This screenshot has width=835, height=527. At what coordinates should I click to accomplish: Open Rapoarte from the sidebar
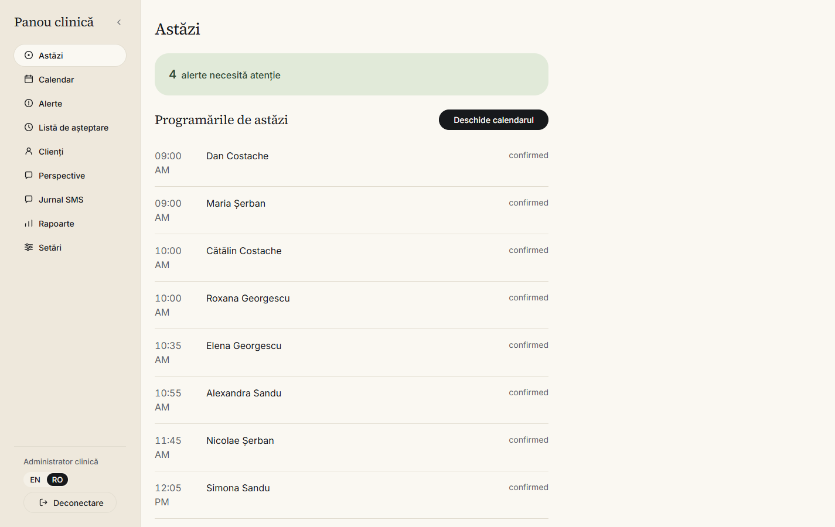click(70, 224)
